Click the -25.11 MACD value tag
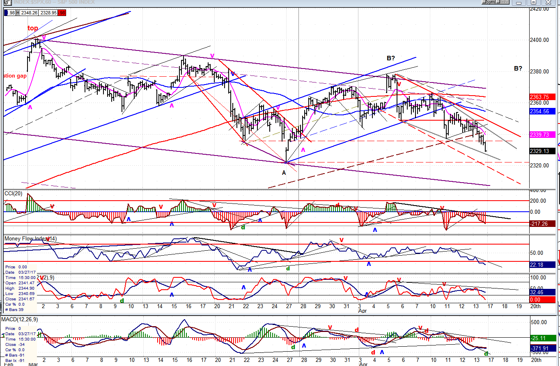Image resolution: width=560 pixels, height=366 pixels. pos(542,338)
